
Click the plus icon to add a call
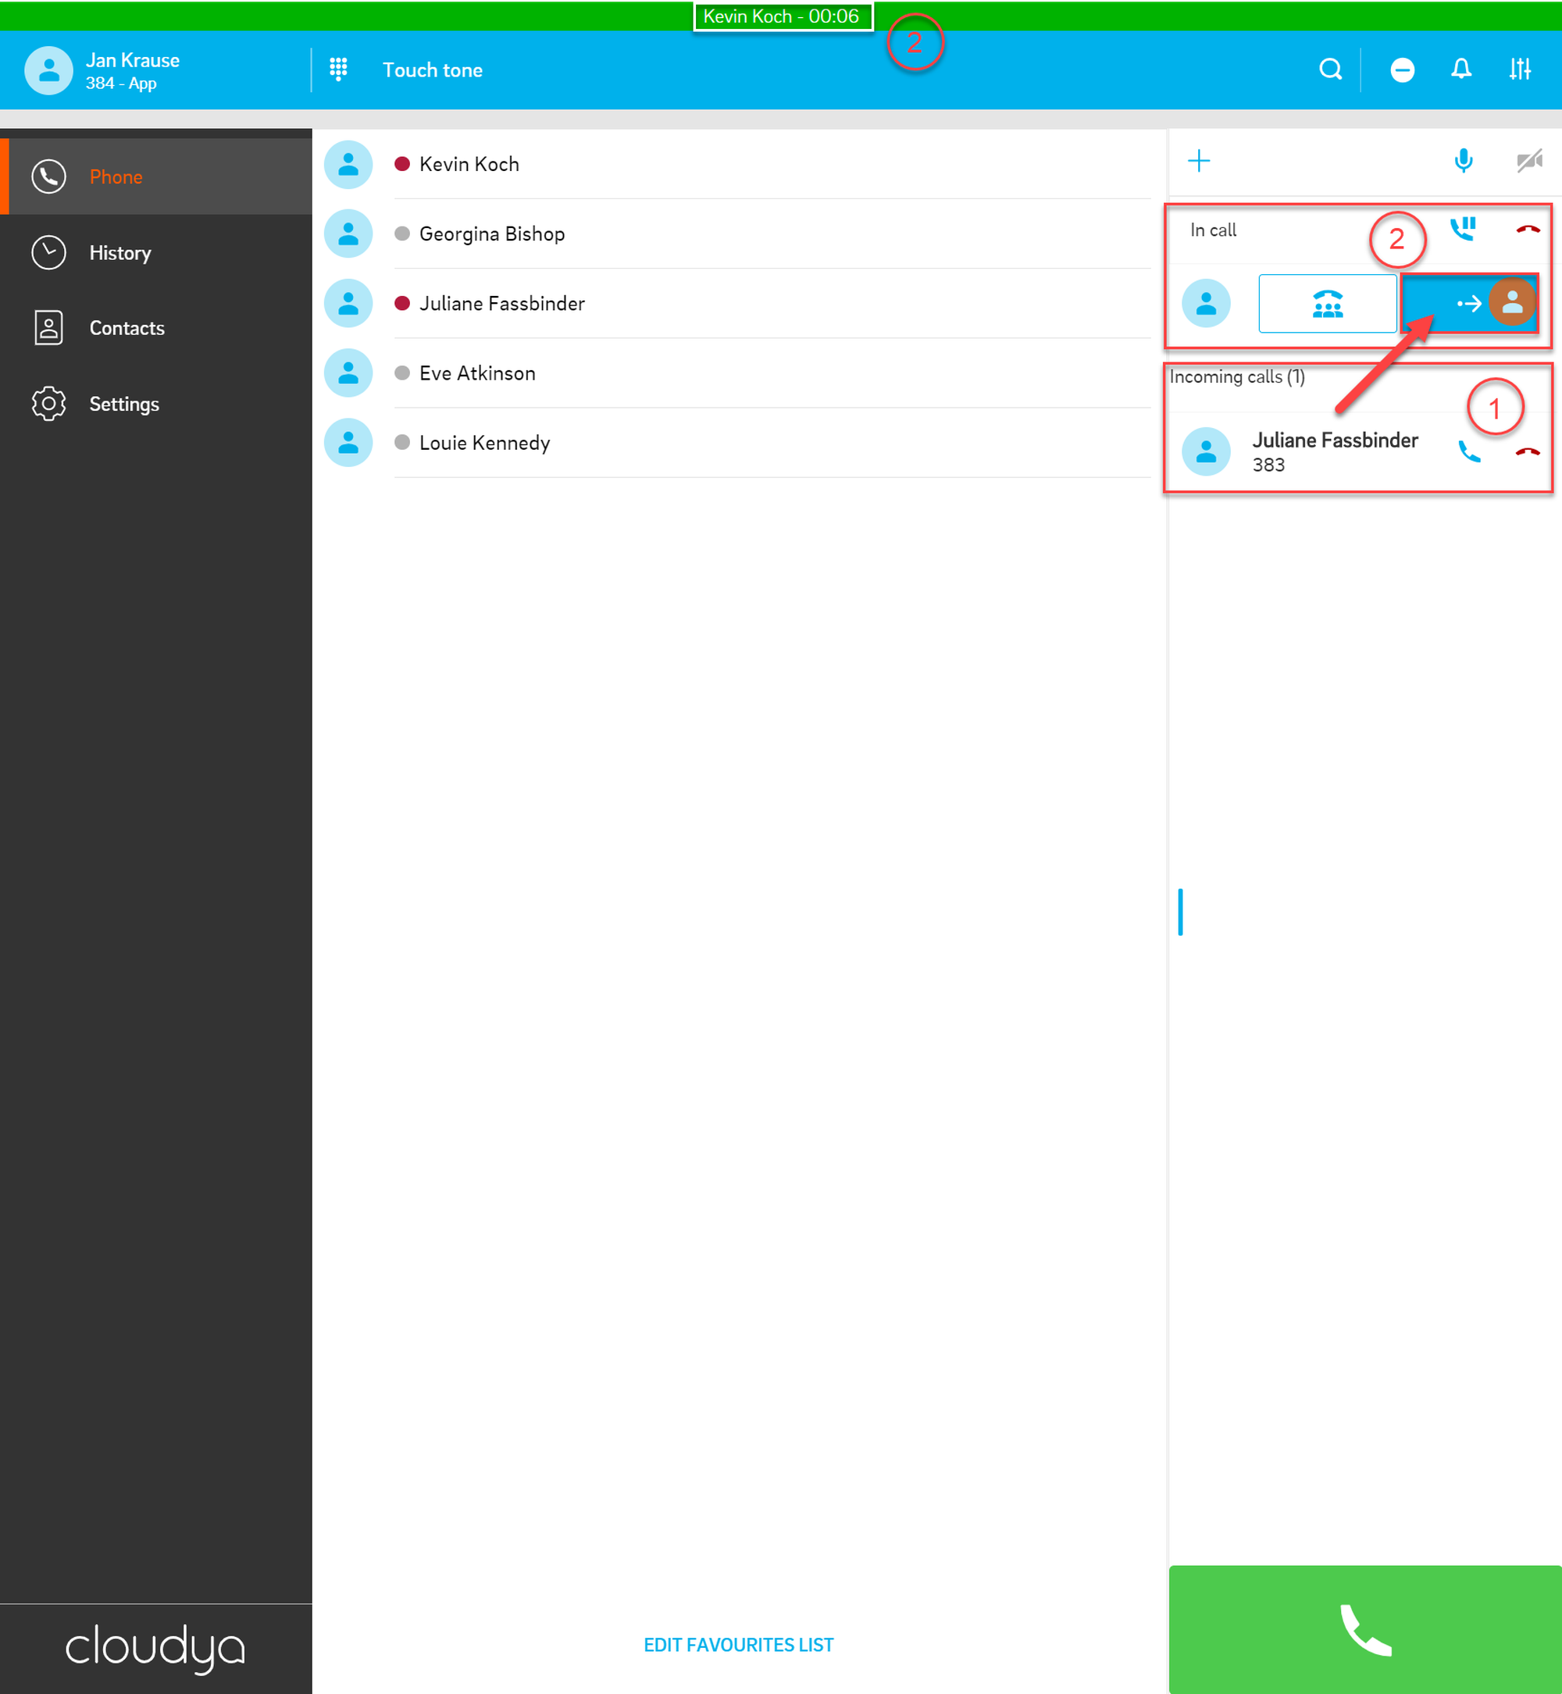1199,161
